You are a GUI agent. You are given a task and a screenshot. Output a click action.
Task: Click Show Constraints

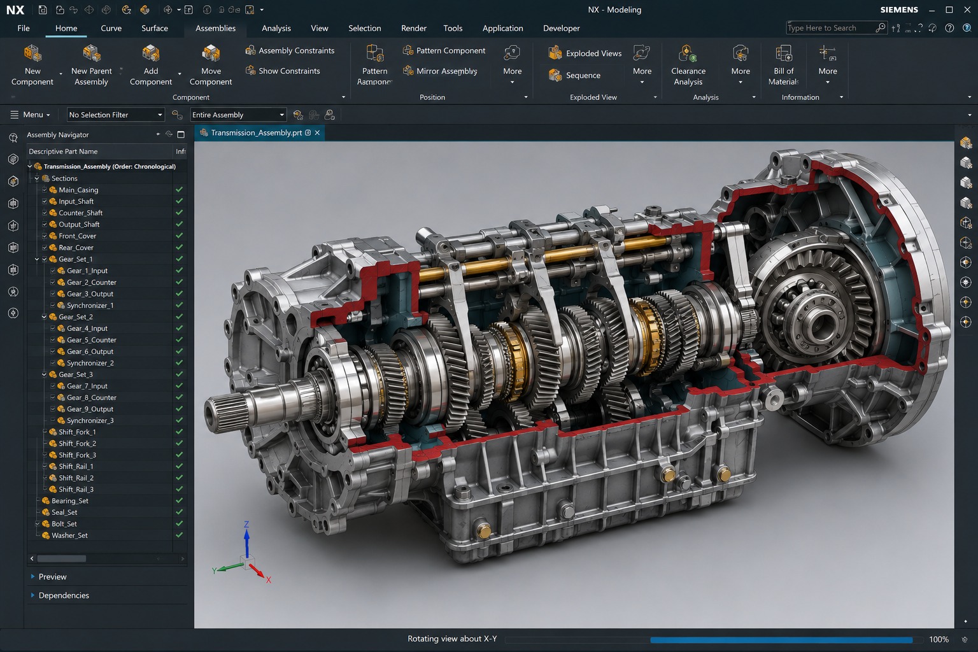pyautogui.click(x=283, y=71)
